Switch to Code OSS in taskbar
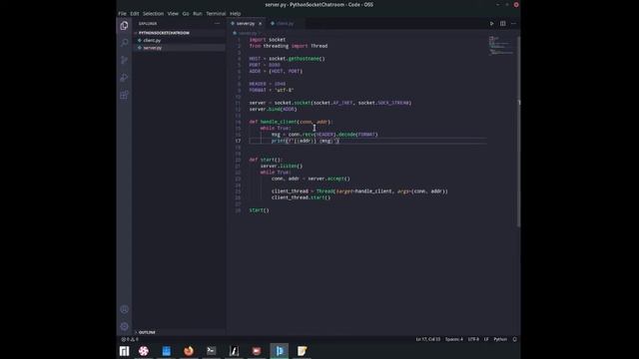639x359 pixels. coord(280,351)
